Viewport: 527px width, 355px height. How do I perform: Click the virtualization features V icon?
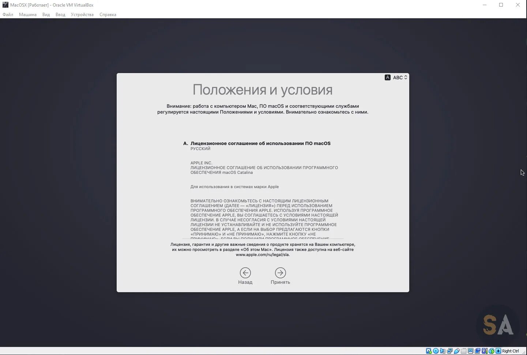tap(484, 351)
